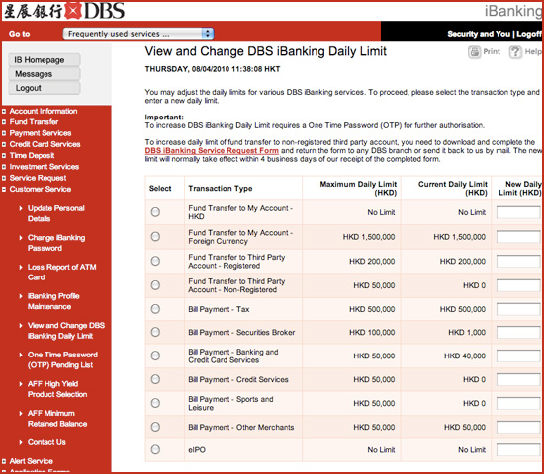Select Third Party Account - Non-Registered radio

click(155, 285)
